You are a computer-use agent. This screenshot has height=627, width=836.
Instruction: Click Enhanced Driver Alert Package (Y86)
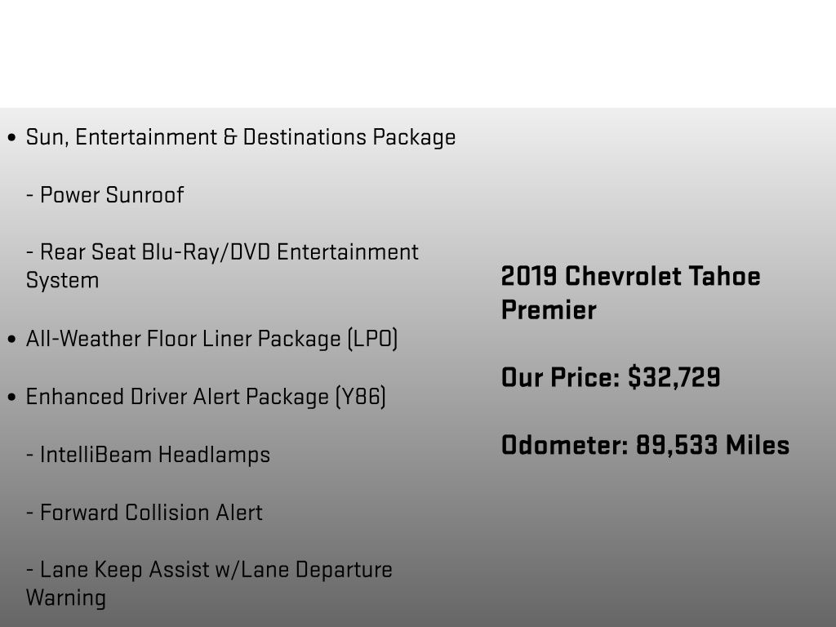tap(206, 398)
